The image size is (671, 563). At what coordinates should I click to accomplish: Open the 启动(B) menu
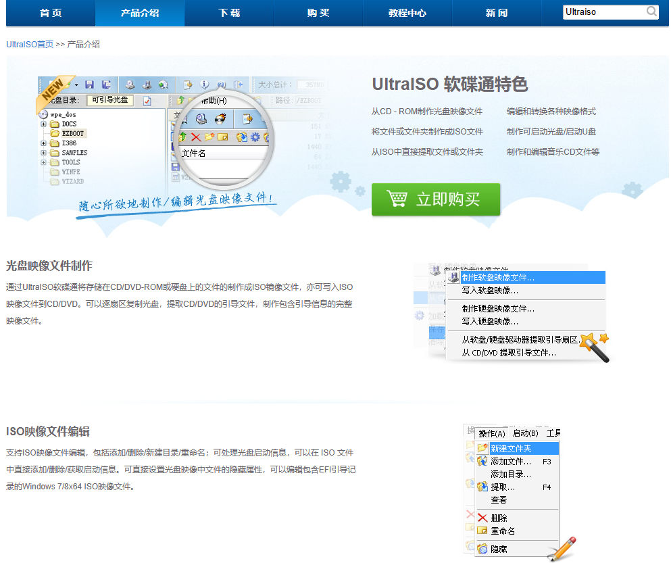point(526,433)
